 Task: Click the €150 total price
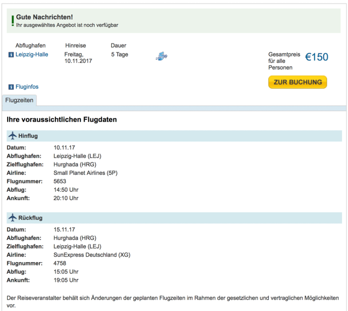(x=317, y=57)
